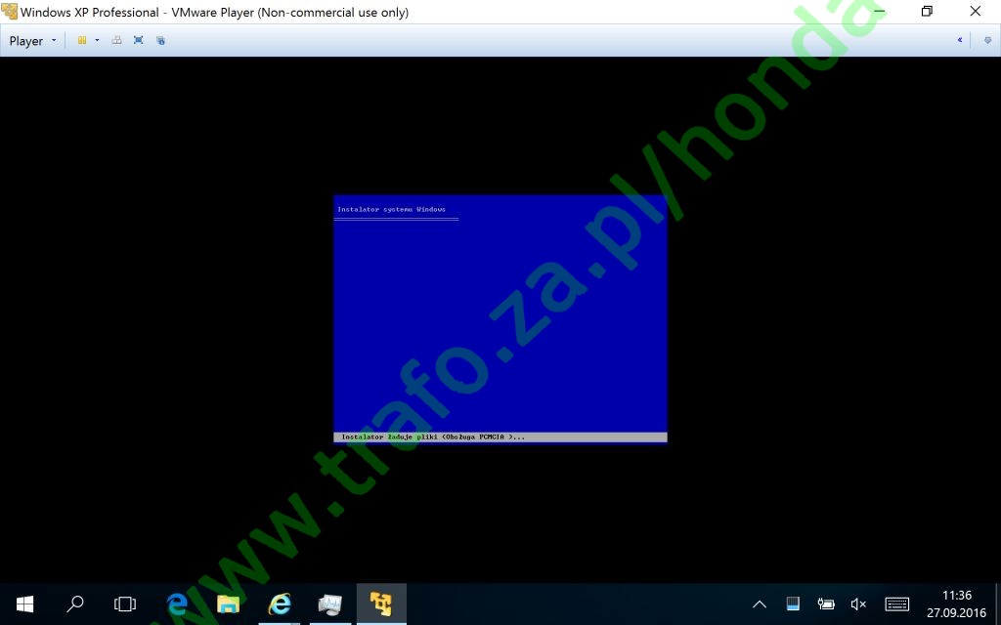
Task: Open the touch keyboard from tray
Action: coord(897,604)
